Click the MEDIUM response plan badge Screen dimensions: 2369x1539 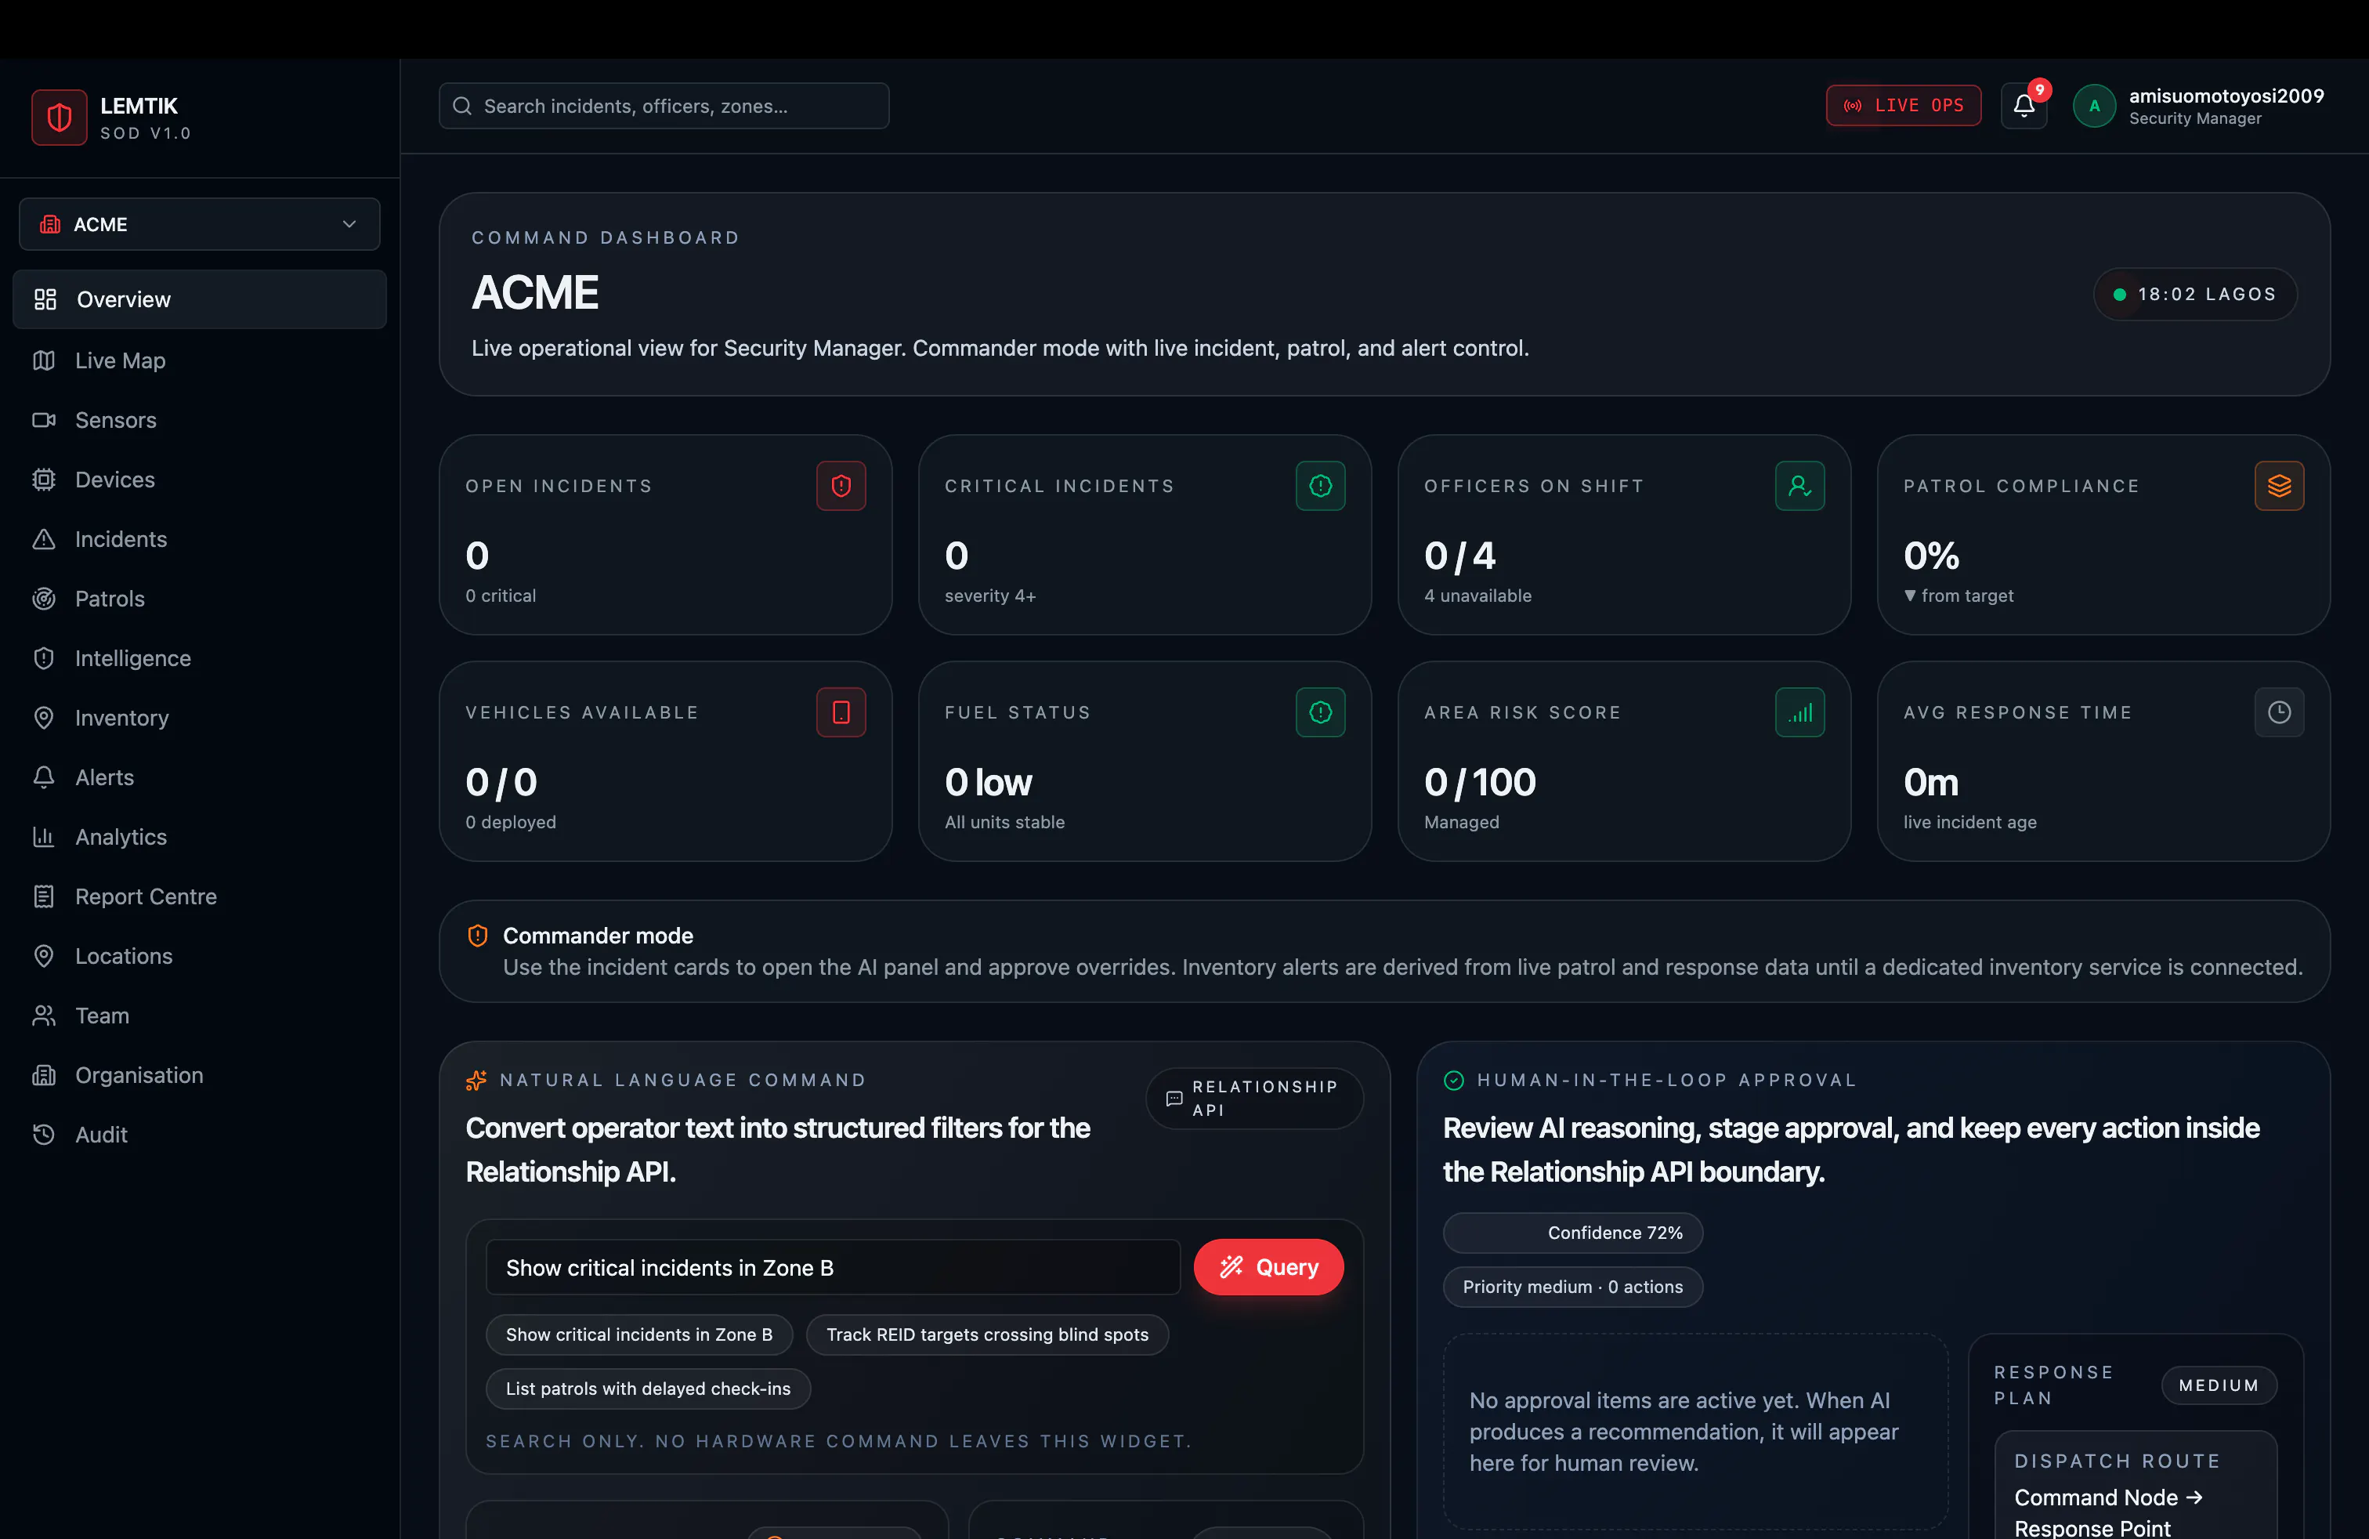click(x=2219, y=1385)
